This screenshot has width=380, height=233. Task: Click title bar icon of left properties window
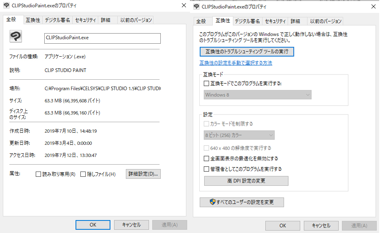tap(6, 5)
